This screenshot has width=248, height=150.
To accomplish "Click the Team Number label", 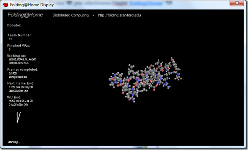I will (x=20, y=35).
